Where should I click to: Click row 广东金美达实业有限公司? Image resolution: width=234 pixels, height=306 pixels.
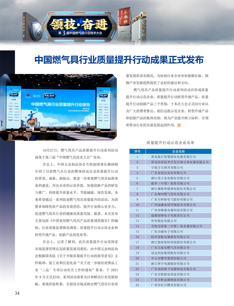click(170, 173)
